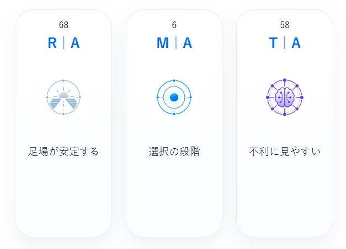The width and height of the screenshot is (346, 249).
Task: Open the 選択の段階 caption
Action: [x=174, y=151]
